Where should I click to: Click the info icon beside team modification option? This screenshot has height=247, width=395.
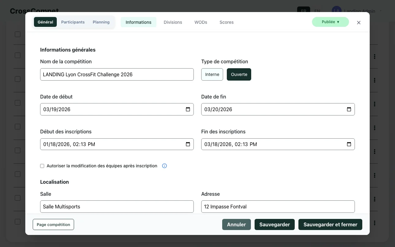click(x=164, y=166)
